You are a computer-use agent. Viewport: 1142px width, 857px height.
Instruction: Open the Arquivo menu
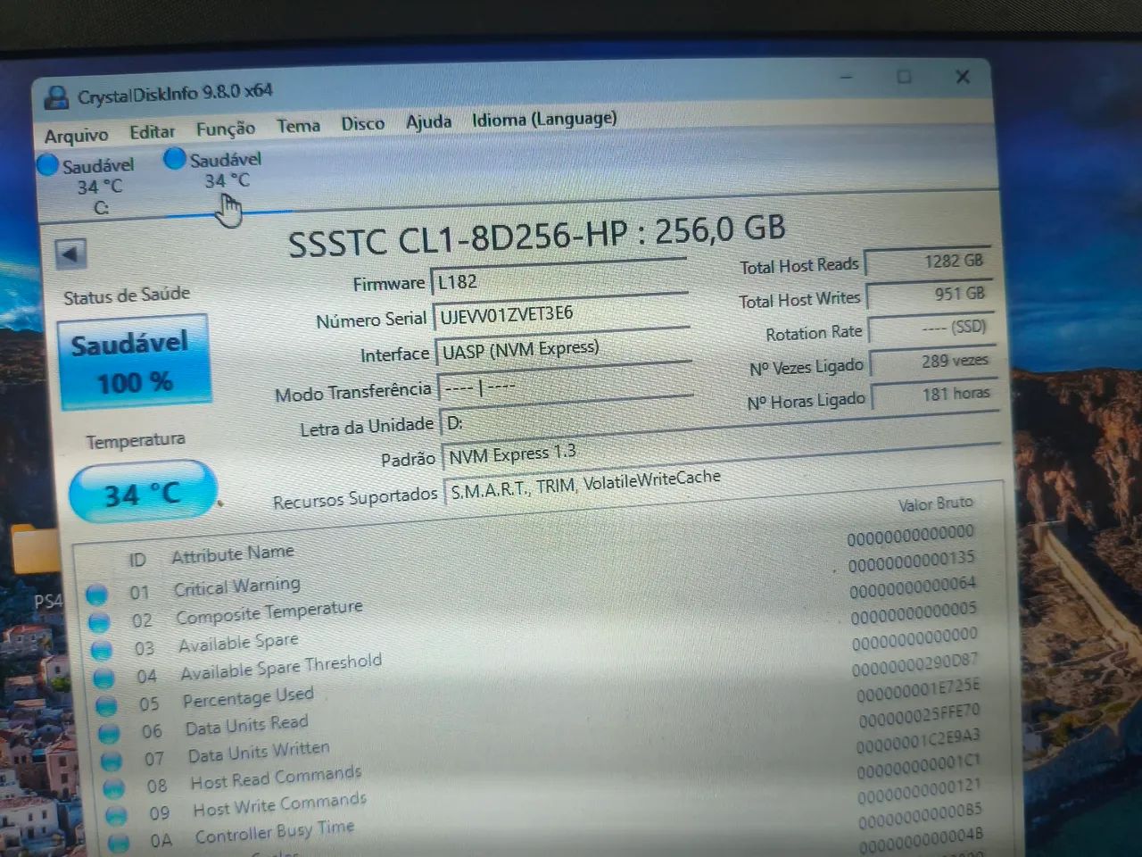tap(76, 135)
